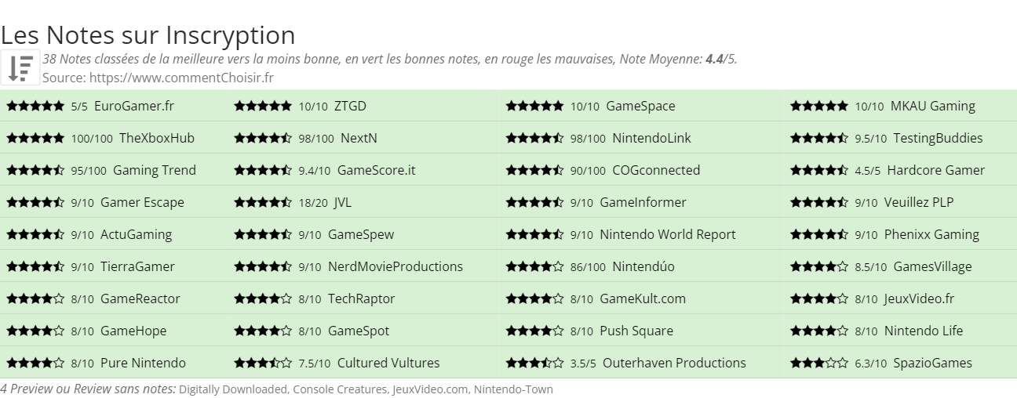Click the MKAU Gaming star rating
Image resolution: width=1017 pixels, height=398 pixels.
coord(819,106)
